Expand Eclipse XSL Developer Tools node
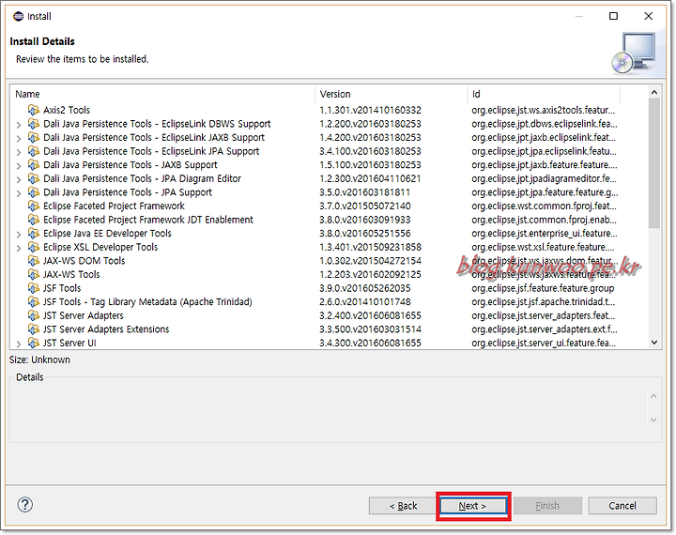 coord(19,249)
